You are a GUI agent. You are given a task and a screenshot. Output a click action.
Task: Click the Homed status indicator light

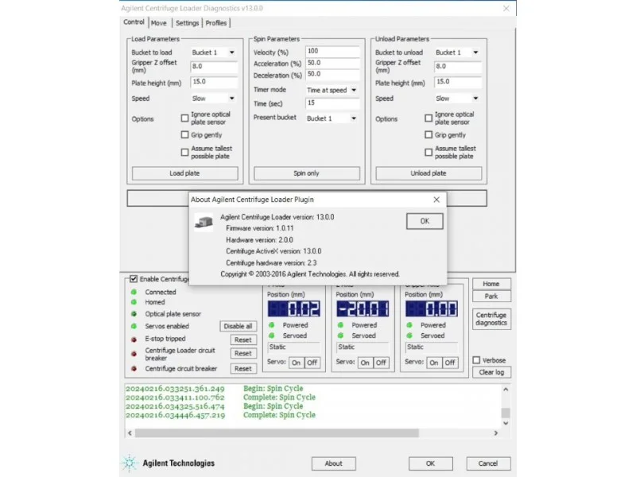(x=134, y=302)
